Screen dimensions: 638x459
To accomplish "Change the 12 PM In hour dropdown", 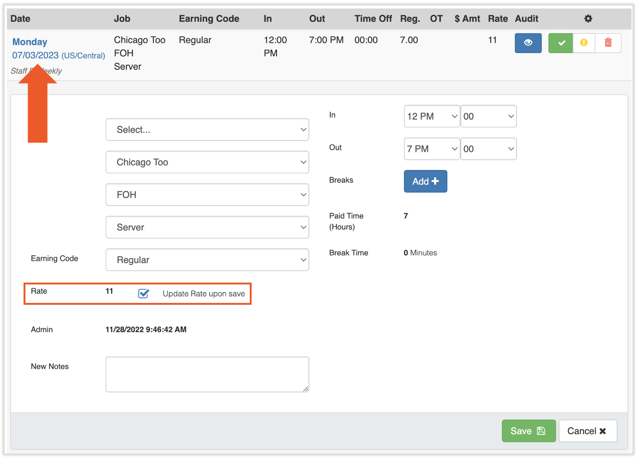I will (x=432, y=116).
